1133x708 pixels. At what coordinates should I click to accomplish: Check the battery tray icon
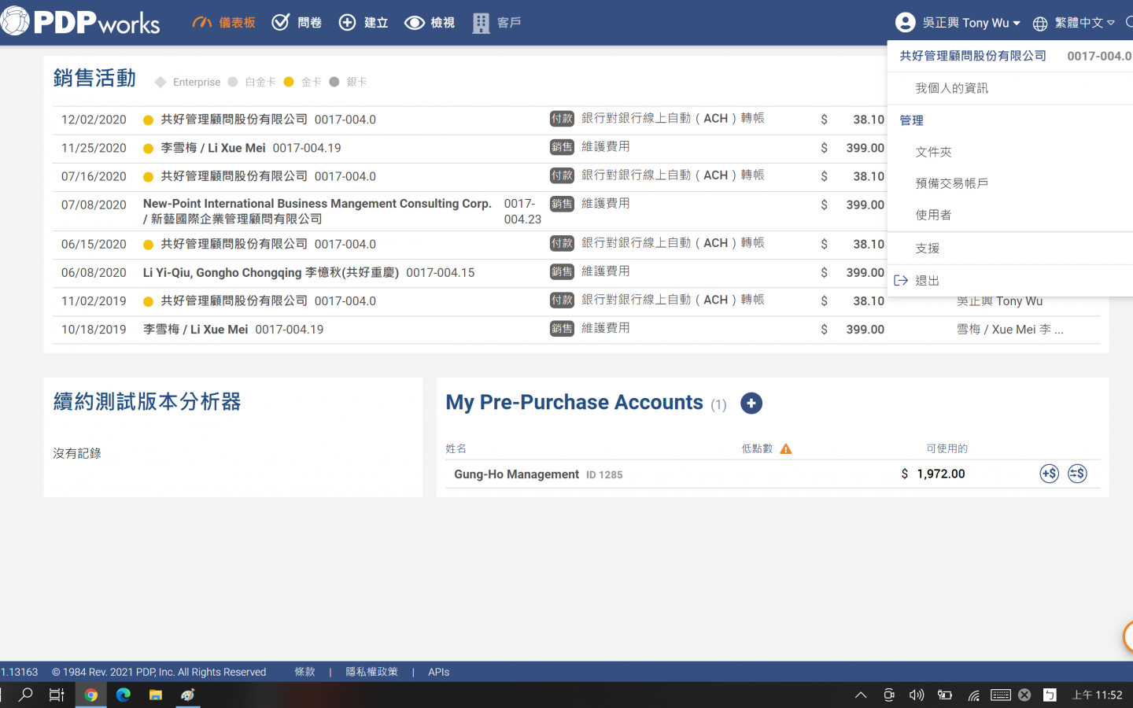click(x=945, y=695)
